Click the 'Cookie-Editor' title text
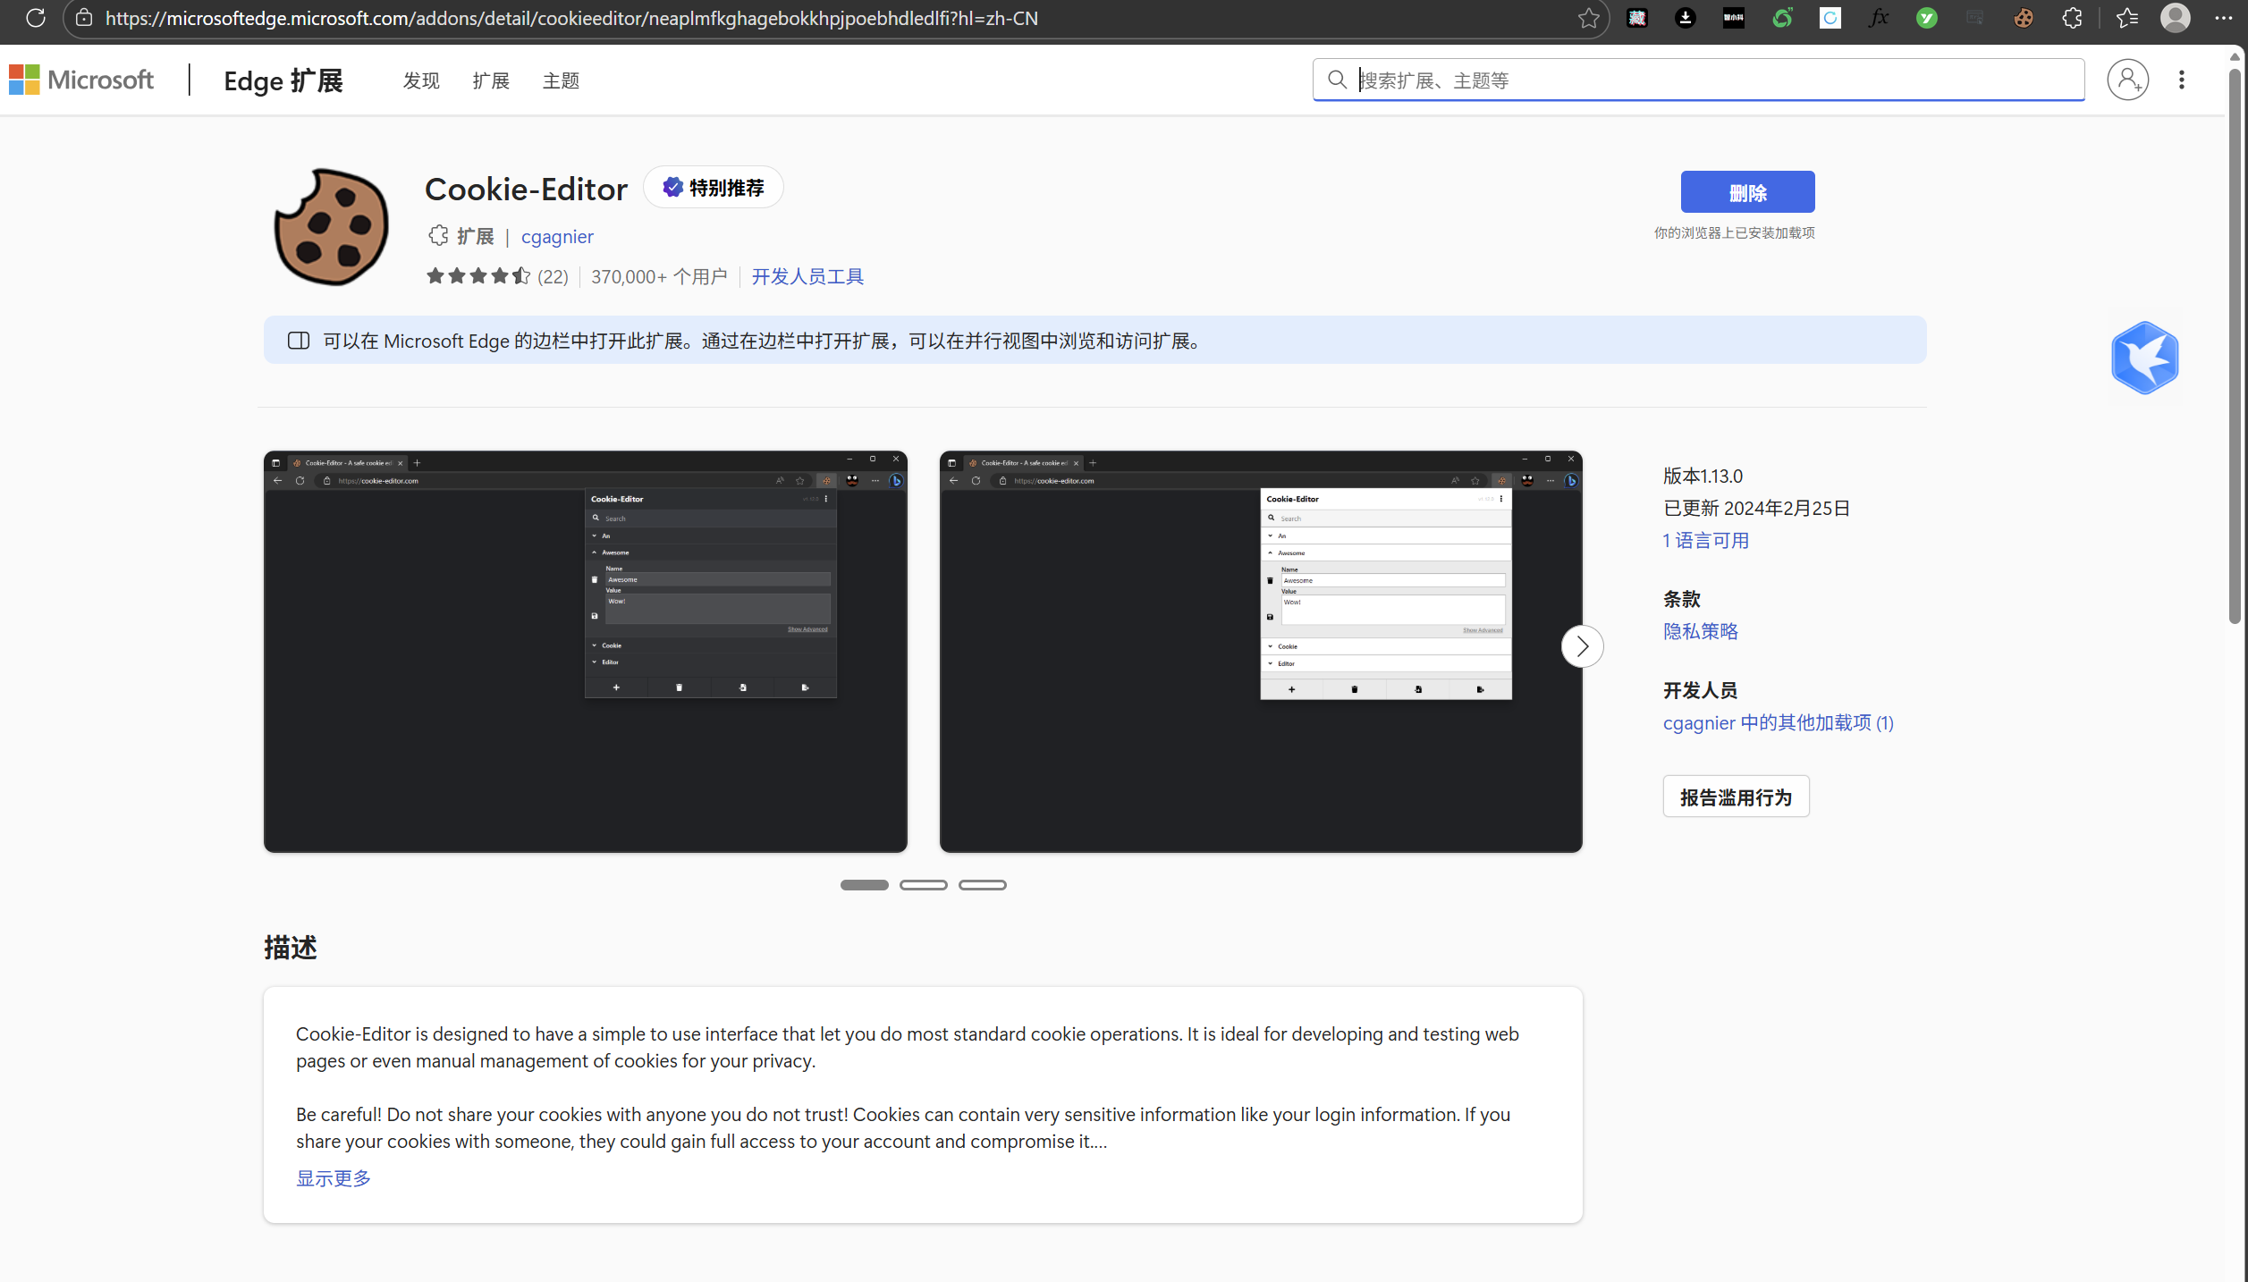 pos(526,190)
